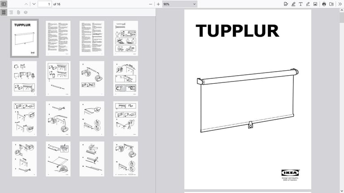Viewport: 344px width, 193px height.
Task: Select the draw pencil tool
Action: 308,4
